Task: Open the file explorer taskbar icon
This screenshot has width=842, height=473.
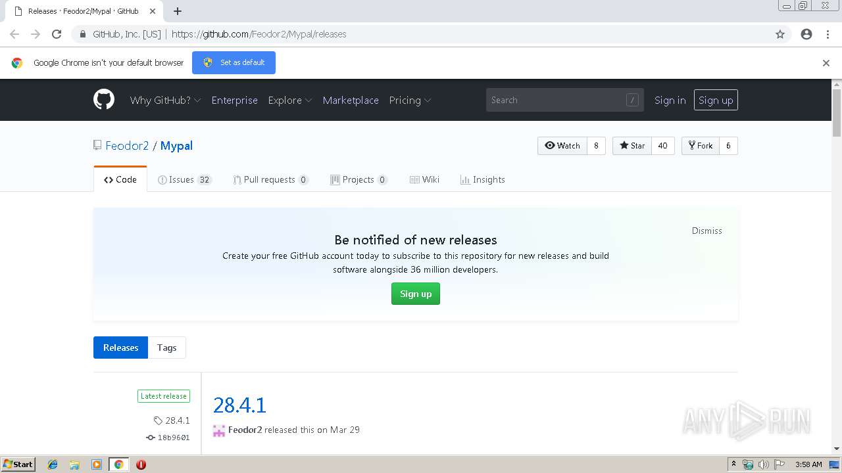Action: coord(74,464)
